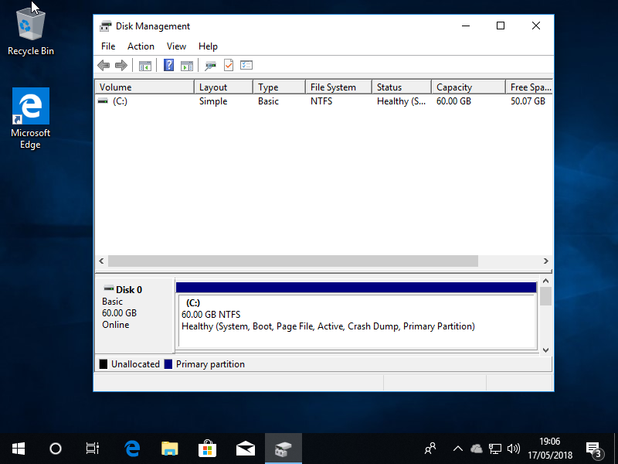Click the '50.07 GB' free space cell

[x=528, y=101]
